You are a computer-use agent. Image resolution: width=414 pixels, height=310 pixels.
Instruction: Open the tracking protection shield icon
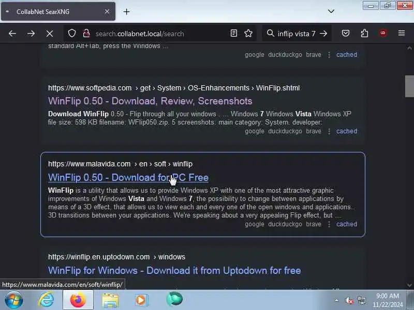(72, 34)
